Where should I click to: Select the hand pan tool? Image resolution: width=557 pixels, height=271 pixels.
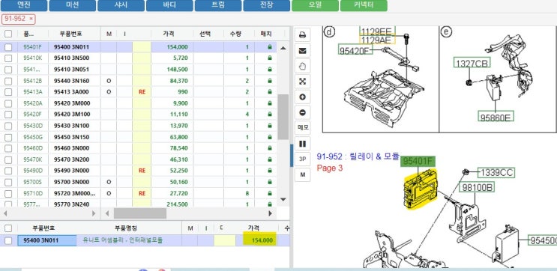(x=302, y=66)
